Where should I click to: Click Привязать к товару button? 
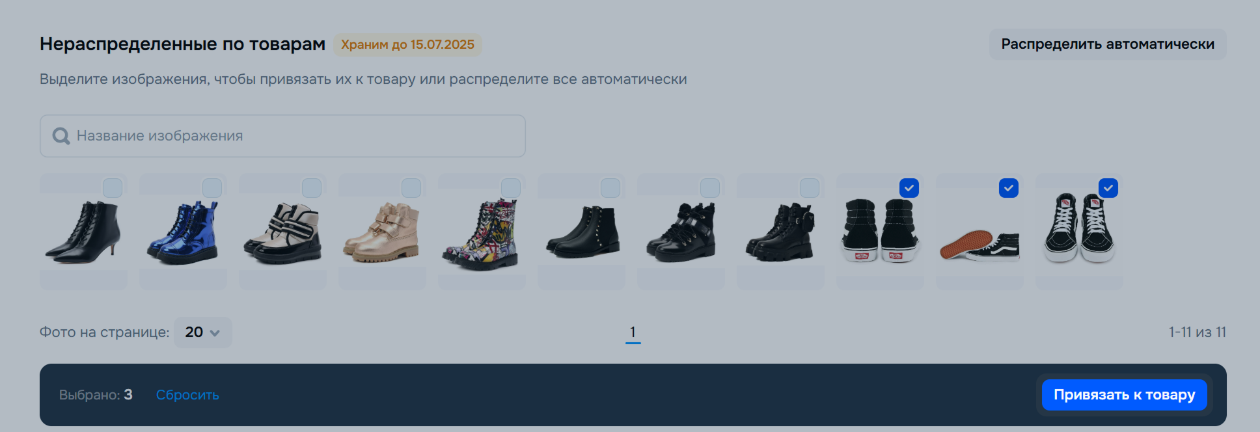[1124, 395]
